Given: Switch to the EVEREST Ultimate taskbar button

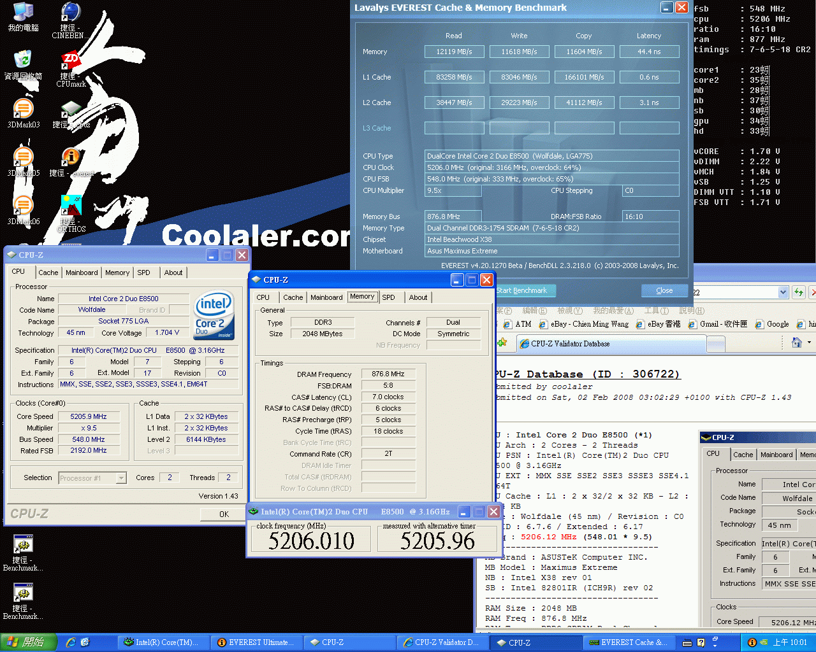Looking at the screenshot, I should pyautogui.click(x=256, y=642).
